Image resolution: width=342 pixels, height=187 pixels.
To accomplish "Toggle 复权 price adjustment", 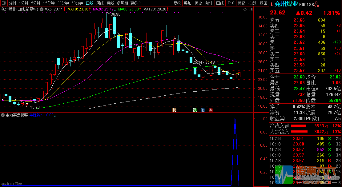I will pos(177,3).
